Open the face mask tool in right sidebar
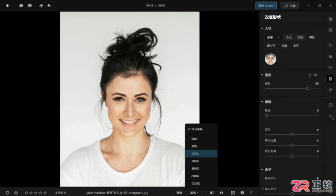336x196 pixels. point(331,68)
